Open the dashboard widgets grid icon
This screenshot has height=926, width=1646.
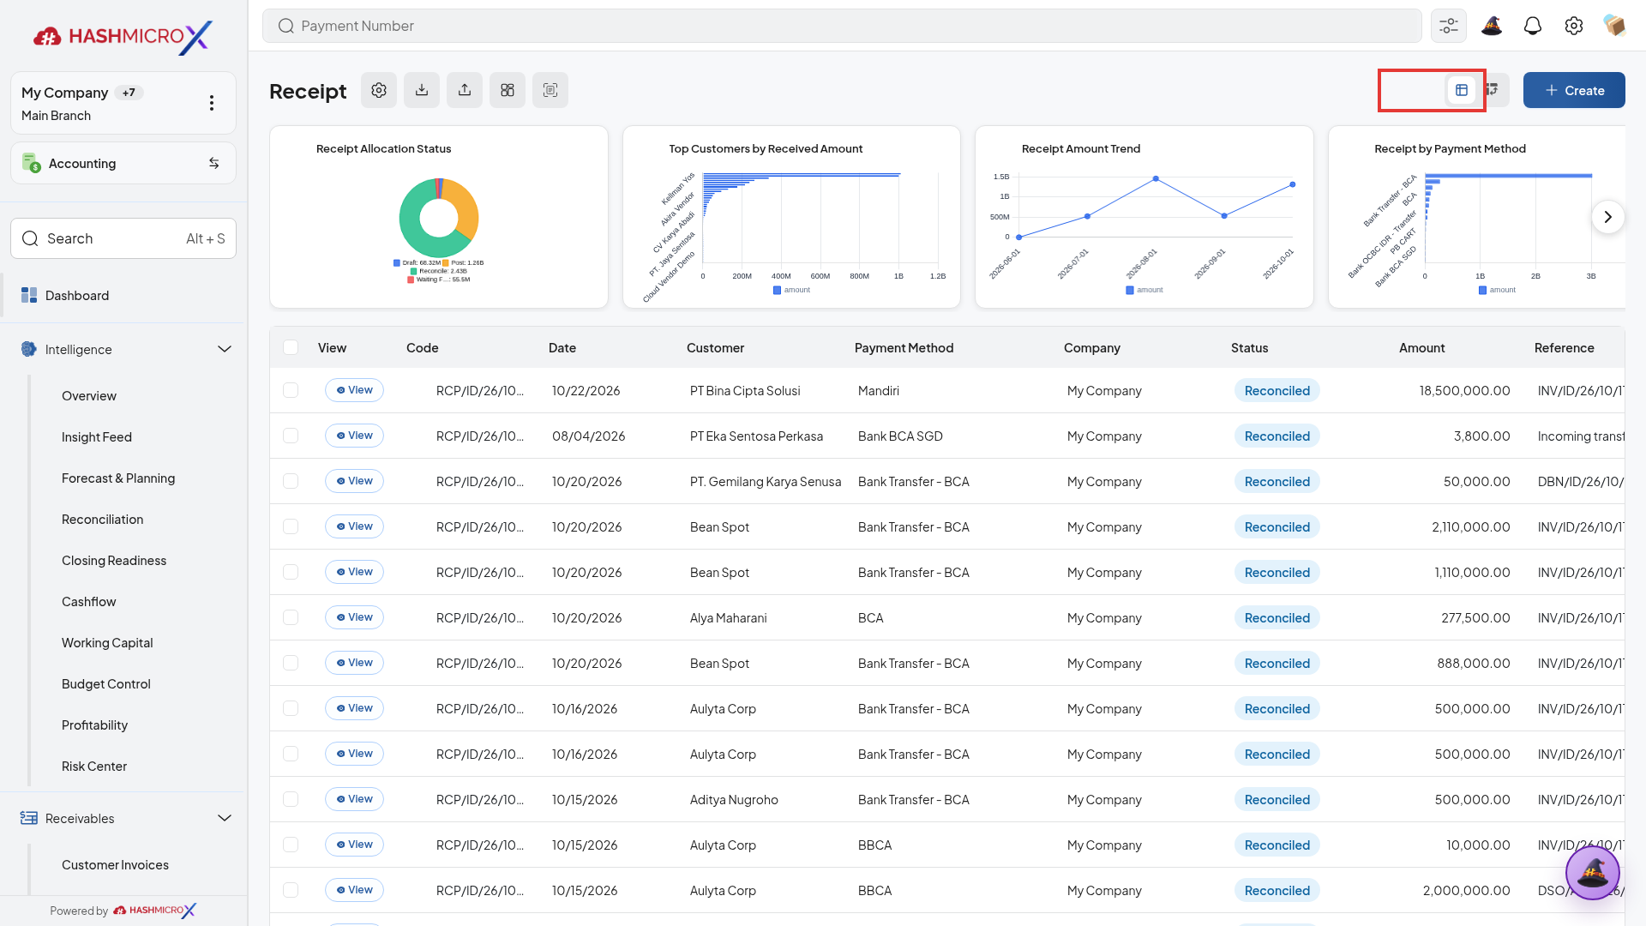click(508, 90)
